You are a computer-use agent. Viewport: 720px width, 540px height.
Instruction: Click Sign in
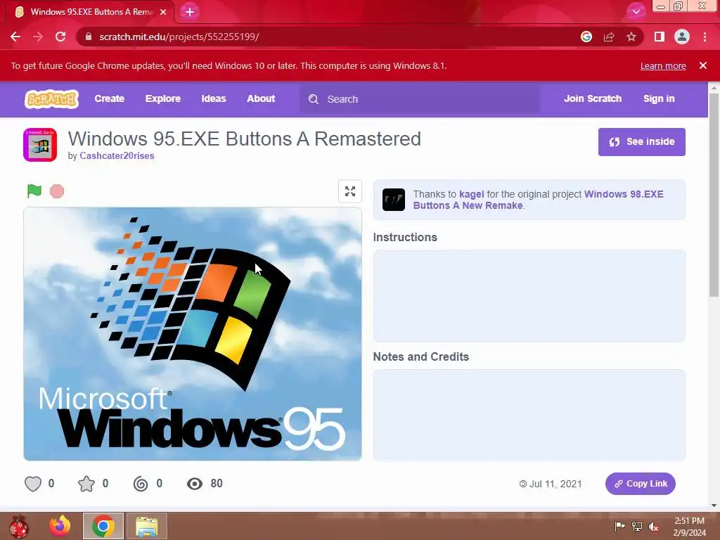click(x=659, y=98)
